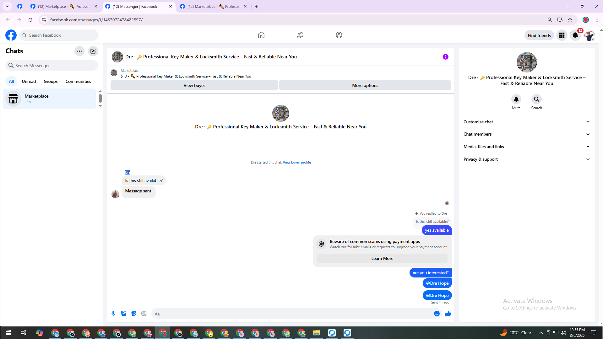Image resolution: width=603 pixels, height=339 pixels.
Task: Open Facebook notifications bell
Action: (x=575, y=35)
